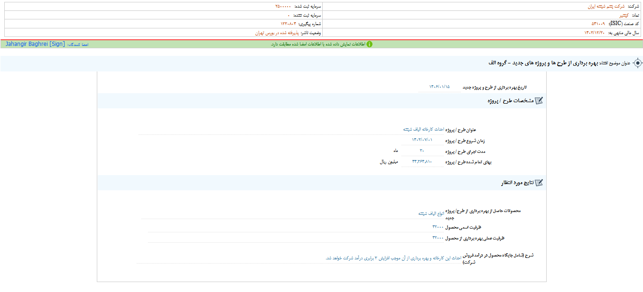Click the products field انواع الیاف شیشه
This screenshot has height=292, width=643.
[x=431, y=213]
